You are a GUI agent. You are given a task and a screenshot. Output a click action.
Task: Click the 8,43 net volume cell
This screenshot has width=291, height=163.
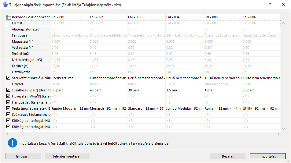pos(146,60)
